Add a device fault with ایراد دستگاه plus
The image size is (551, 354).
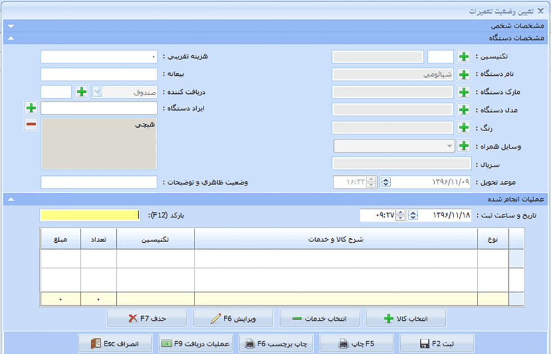point(31,108)
